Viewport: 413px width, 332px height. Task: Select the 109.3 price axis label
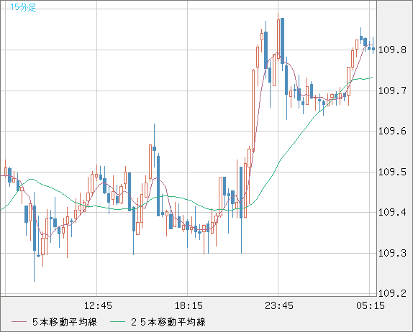point(392,254)
